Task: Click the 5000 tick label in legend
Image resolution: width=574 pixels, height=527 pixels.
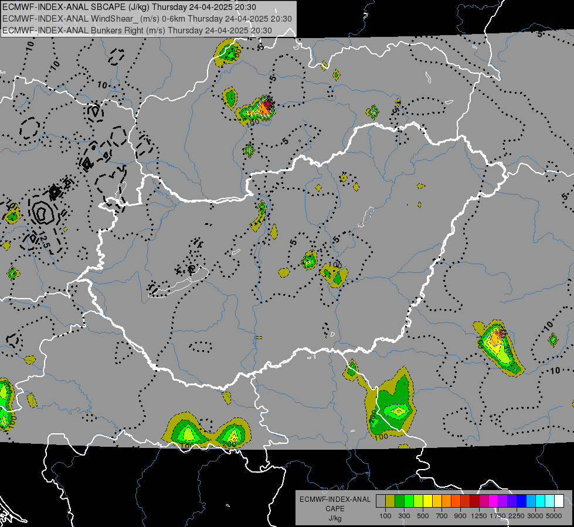Action: [554, 516]
